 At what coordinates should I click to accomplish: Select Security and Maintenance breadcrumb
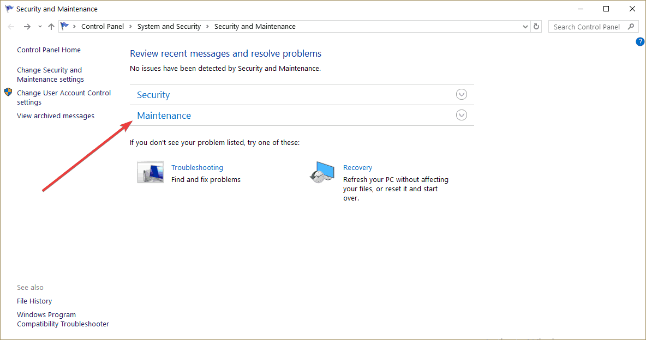coord(255,26)
